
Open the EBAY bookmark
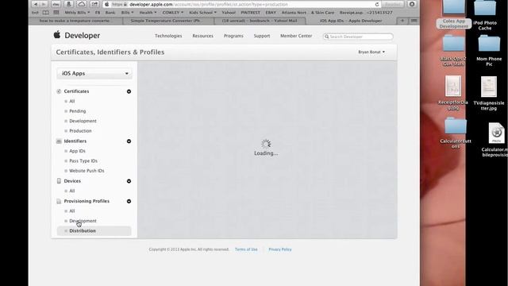coord(271,13)
